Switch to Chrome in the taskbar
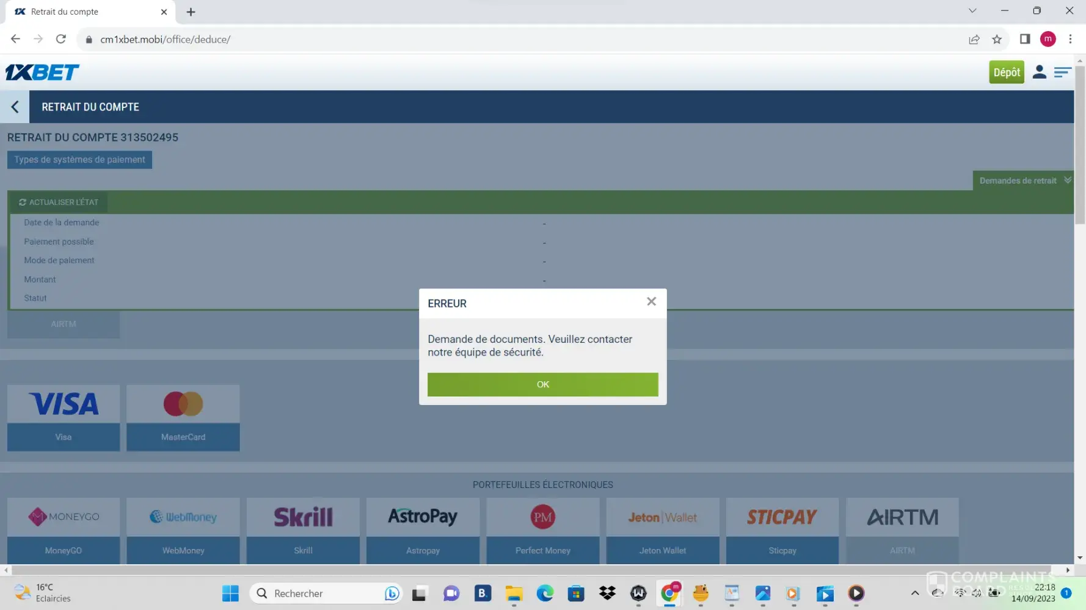Image resolution: width=1086 pixels, height=610 pixels. [x=670, y=593]
